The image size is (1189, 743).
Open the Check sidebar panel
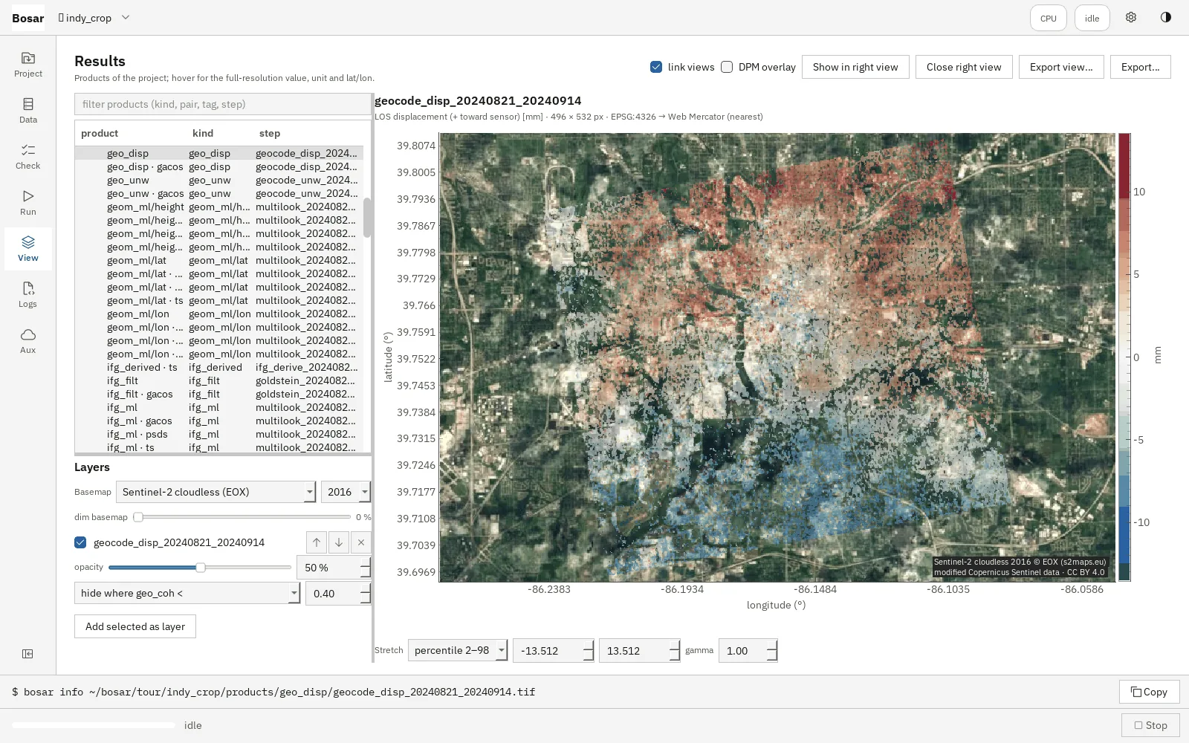28,157
